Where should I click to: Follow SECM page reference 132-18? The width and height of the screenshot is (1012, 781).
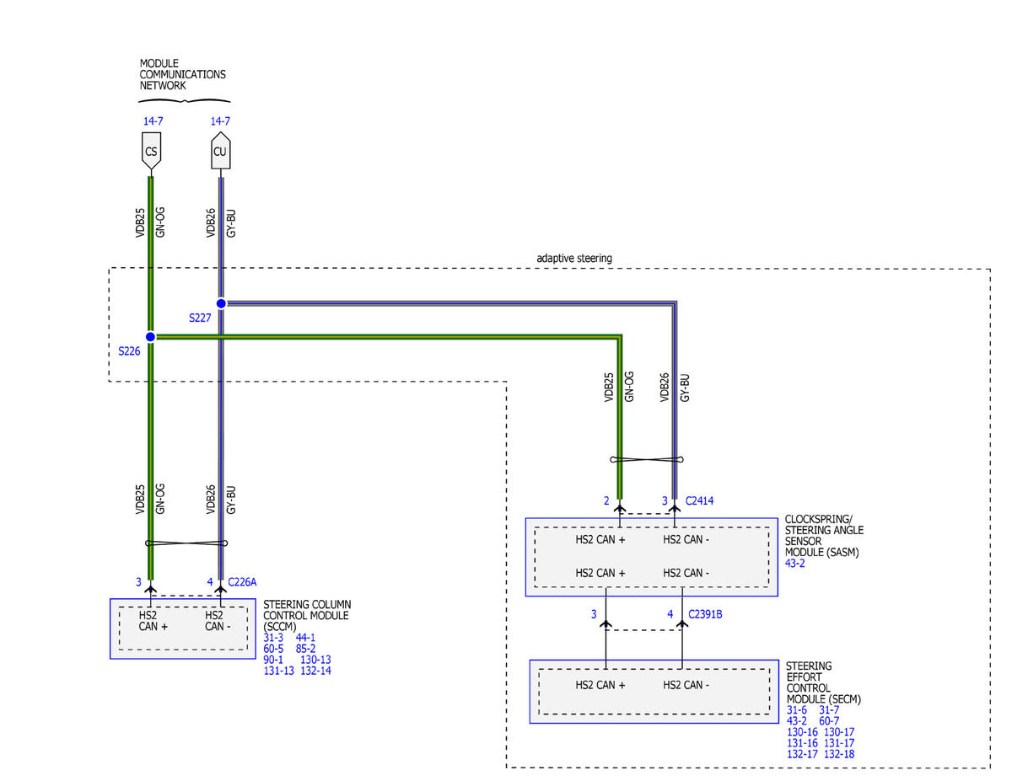pyautogui.click(x=839, y=754)
